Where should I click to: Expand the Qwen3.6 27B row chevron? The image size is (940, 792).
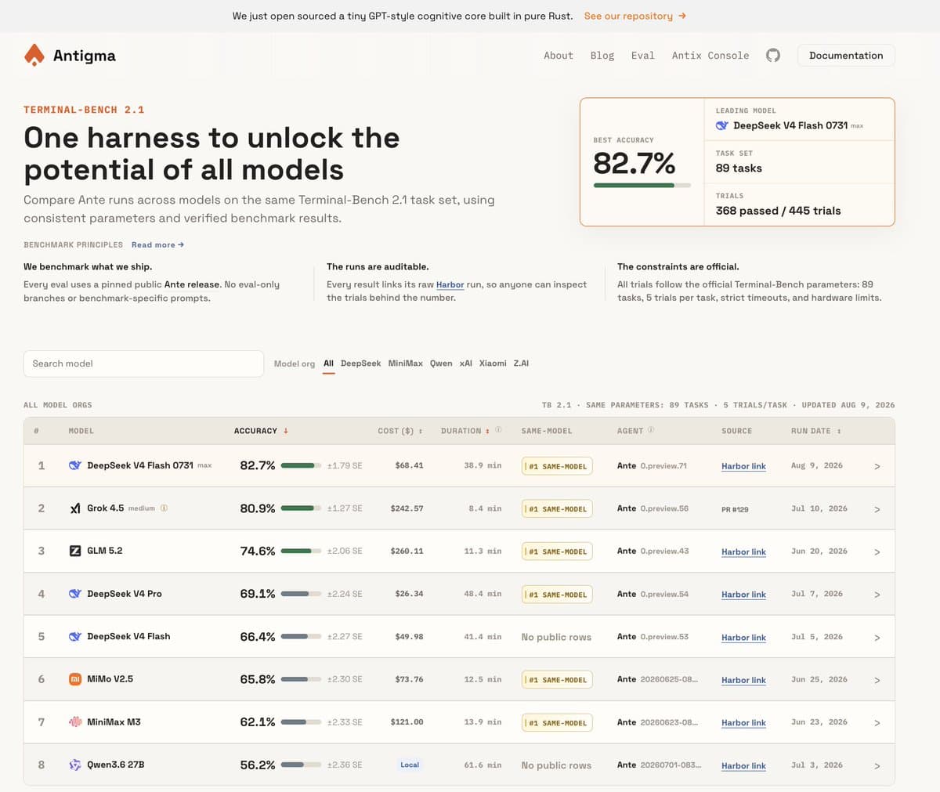click(x=877, y=765)
